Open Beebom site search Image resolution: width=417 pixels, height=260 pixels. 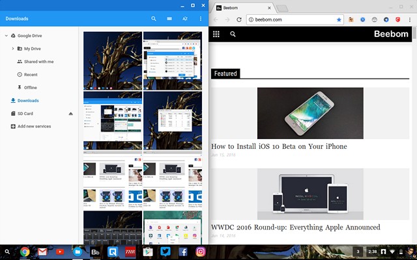[233, 34]
